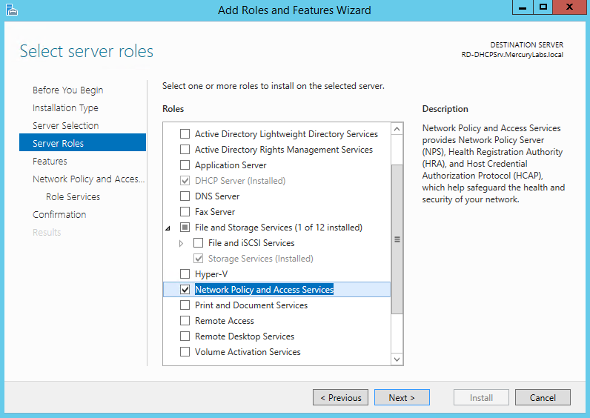Collapse File and Storage Services node
Viewport: 590px width, 418px height.
point(168,228)
